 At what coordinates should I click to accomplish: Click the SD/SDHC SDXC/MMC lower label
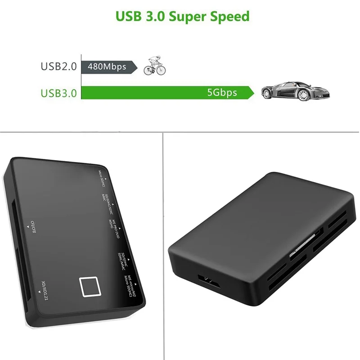tap(122, 261)
